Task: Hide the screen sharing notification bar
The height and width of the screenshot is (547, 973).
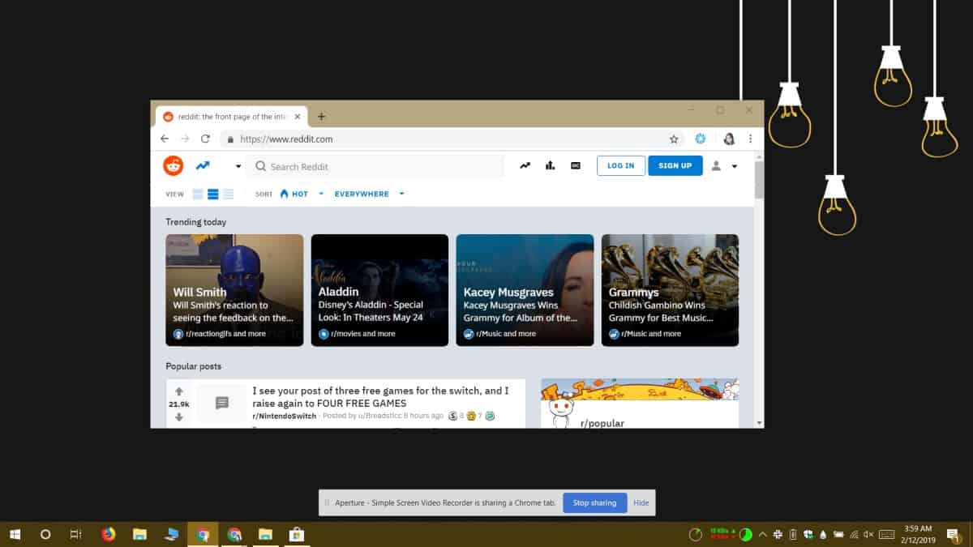Action: point(641,502)
